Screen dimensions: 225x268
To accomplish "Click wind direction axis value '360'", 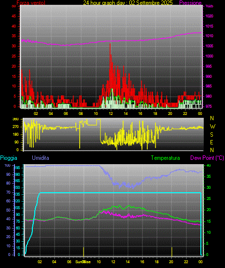I will tap(16, 119).
